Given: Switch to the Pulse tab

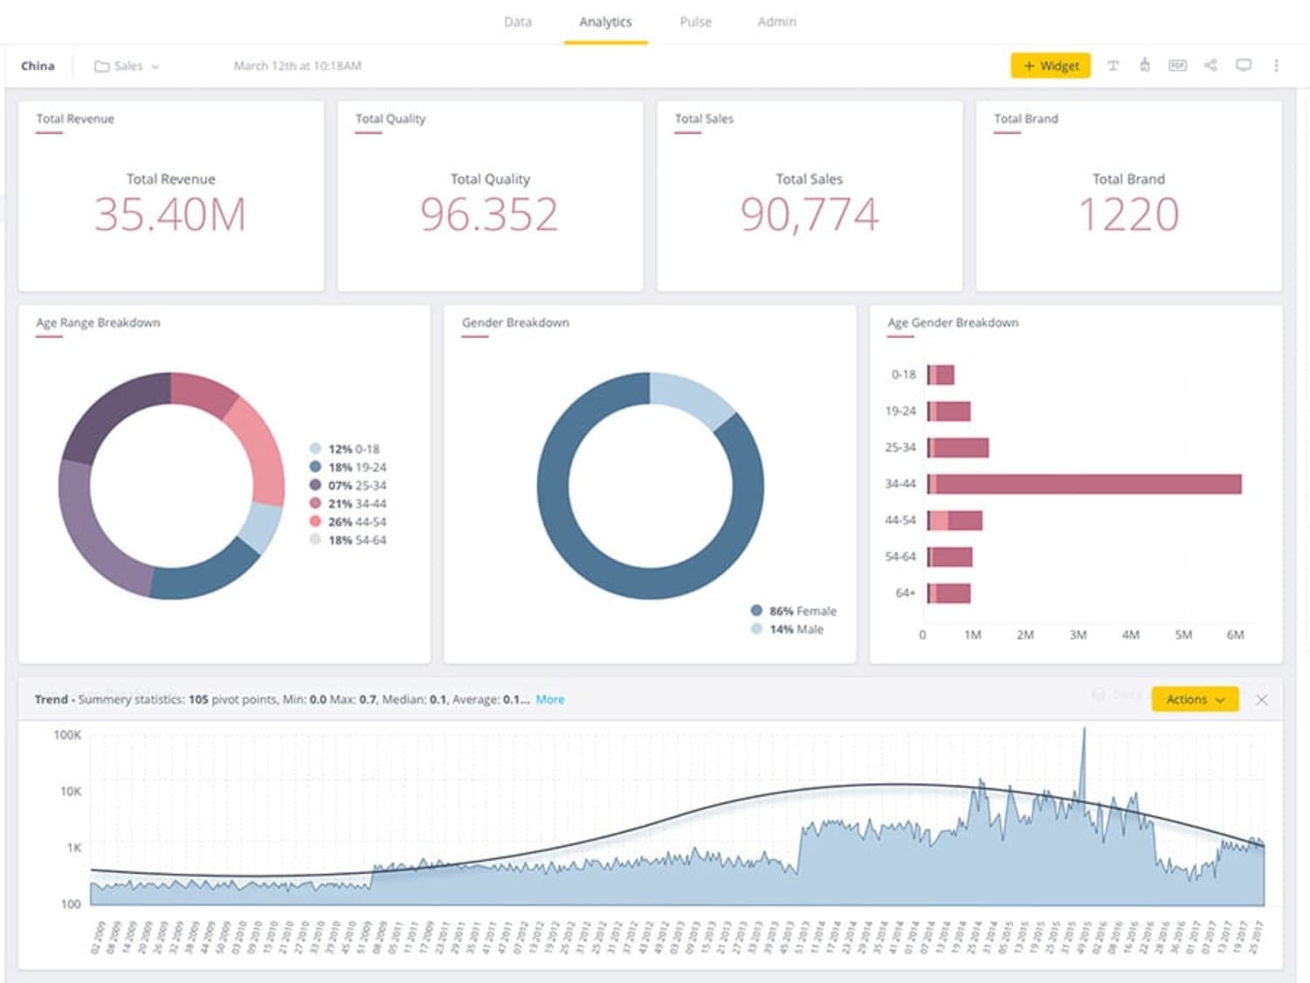Looking at the screenshot, I should pos(695,22).
